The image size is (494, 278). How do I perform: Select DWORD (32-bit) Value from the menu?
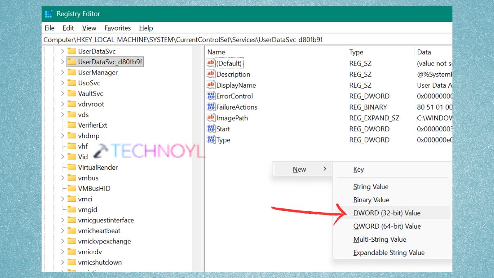click(x=387, y=213)
